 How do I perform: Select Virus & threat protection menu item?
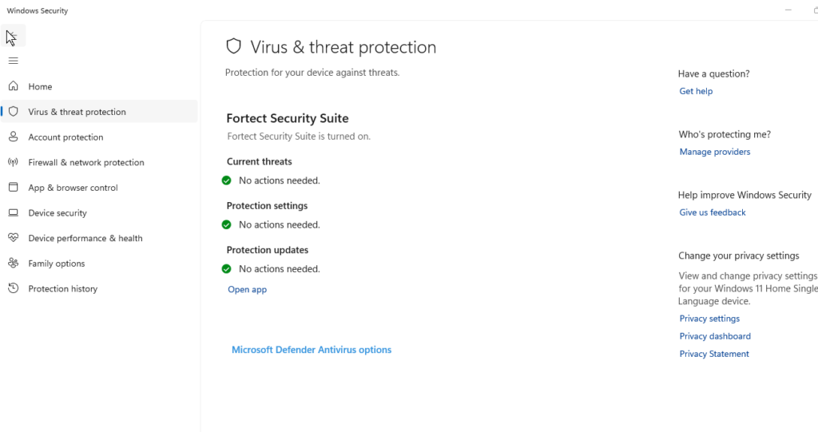pyautogui.click(x=77, y=112)
